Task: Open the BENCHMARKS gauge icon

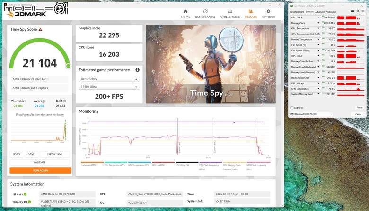Action: coord(205,11)
